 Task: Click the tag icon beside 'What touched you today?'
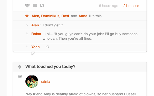coord(20,67)
